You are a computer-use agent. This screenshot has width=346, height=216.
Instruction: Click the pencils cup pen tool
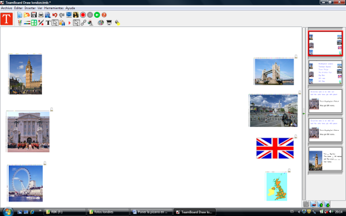tap(20, 22)
